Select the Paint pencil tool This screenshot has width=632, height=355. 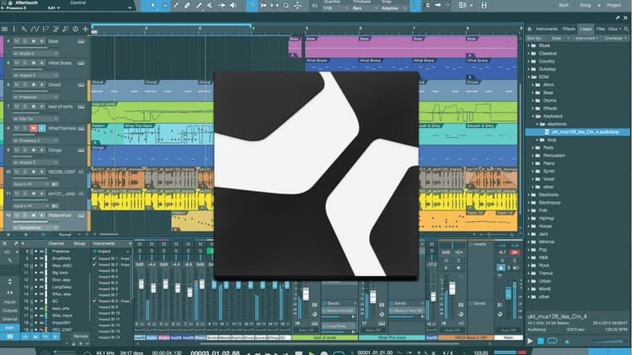point(176,6)
